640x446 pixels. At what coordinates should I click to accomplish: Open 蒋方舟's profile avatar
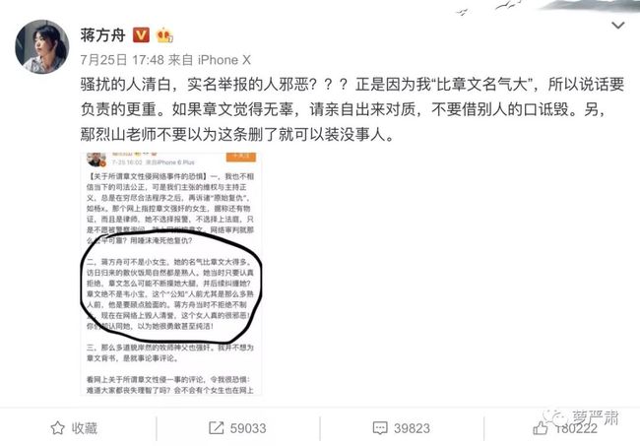41,46
